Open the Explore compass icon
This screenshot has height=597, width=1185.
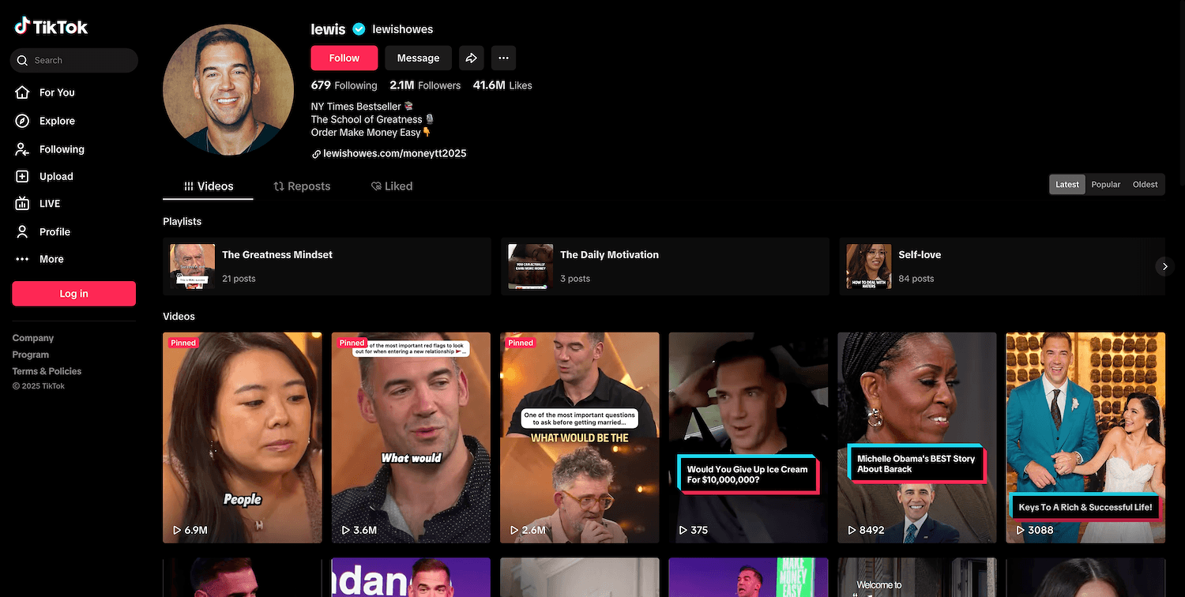(x=23, y=121)
